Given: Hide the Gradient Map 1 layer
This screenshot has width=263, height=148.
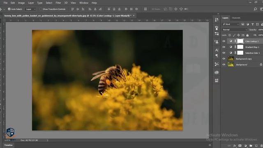Looking at the screenshot, I should (224, 47).
